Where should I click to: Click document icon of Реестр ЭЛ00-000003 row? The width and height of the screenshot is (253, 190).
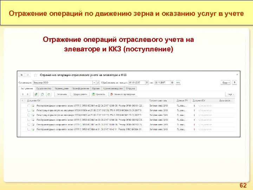33,125
